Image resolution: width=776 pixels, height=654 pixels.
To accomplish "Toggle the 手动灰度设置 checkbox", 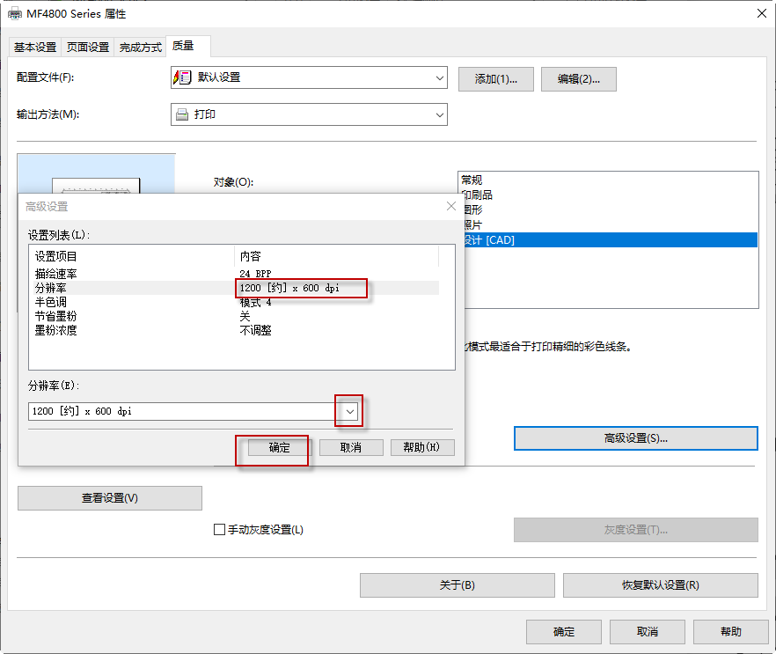I will [219, 530].
